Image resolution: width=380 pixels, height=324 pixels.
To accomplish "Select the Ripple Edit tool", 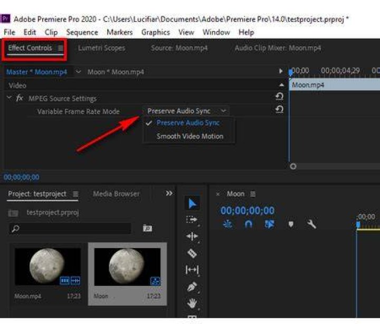I will coord(192,236).
